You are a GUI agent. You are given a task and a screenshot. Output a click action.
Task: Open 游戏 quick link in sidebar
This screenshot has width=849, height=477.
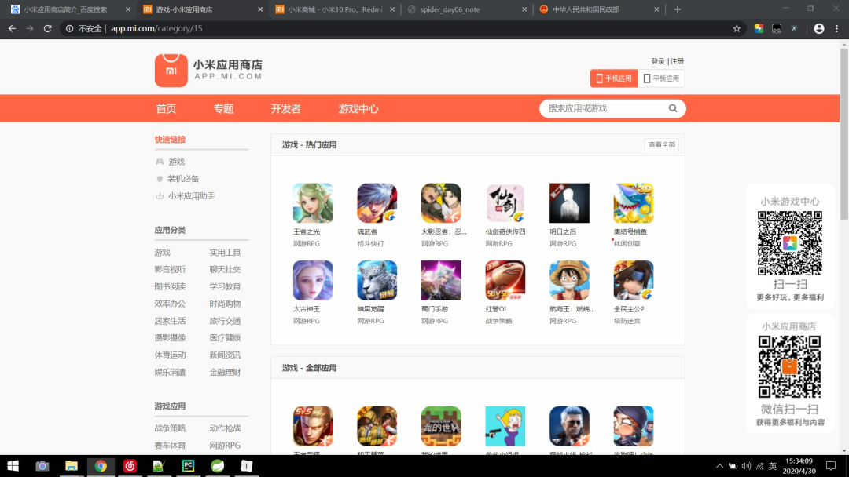[x=177, y=162]
